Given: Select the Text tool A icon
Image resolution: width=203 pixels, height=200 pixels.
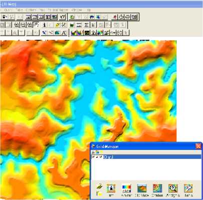Looking at the screenshot, I should 64,33.
